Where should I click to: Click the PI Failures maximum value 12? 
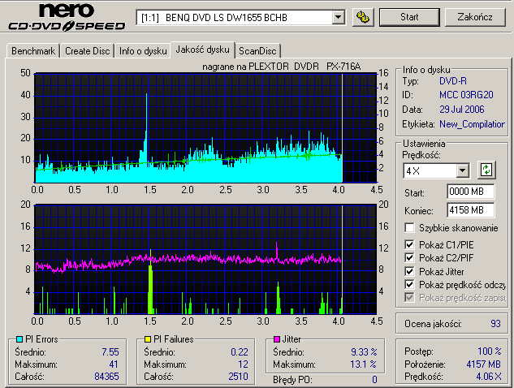coord(243,364)
